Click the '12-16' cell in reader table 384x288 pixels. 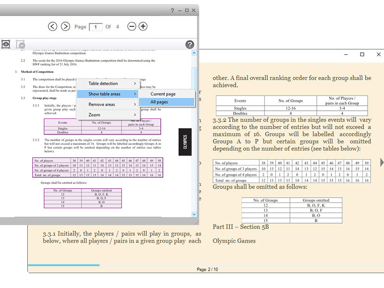pyautogui.click(x=291, y=108)
